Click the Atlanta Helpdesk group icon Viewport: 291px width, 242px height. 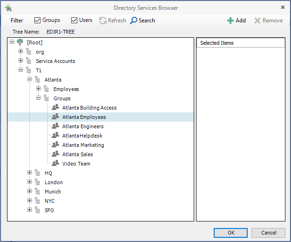coord(55,136)
